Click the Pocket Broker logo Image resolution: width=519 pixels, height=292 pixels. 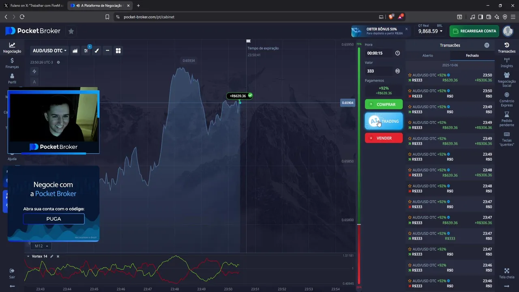[x=33, y=31]
